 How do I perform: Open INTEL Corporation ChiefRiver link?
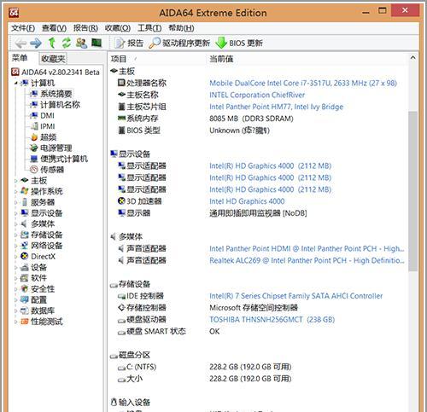click(257, 95)
